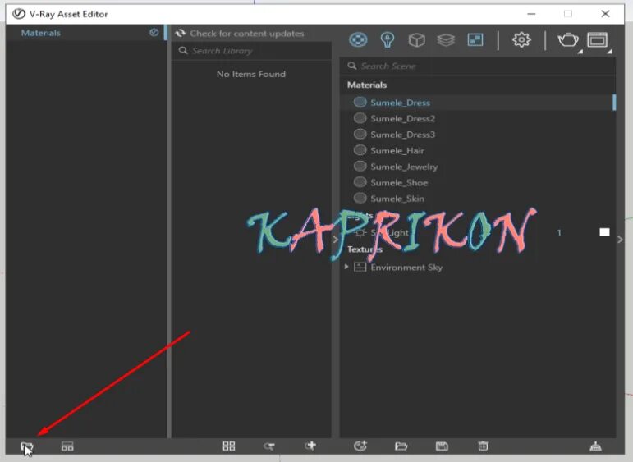Expand properties panel with right-edge chevron
The image size is (633, 462).
tap(621, 240)
